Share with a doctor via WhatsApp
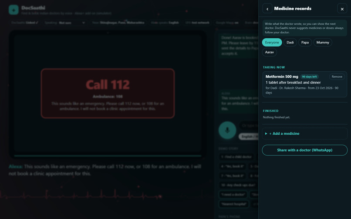 305,150
